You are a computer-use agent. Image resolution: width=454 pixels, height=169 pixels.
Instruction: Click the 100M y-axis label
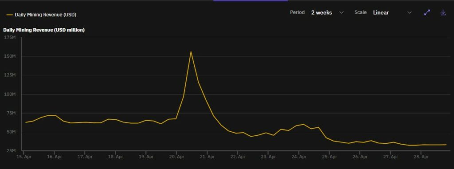(10, 94)
